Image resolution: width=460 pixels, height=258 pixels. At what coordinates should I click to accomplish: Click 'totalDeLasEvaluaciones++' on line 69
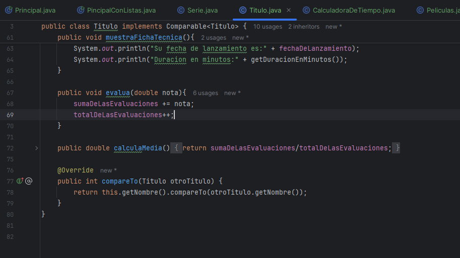[122, 115]
